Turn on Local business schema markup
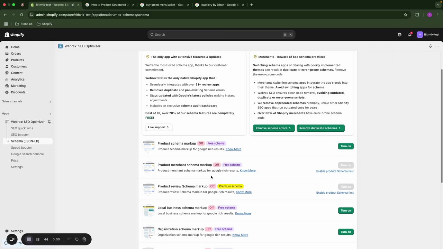 point(346,211)
